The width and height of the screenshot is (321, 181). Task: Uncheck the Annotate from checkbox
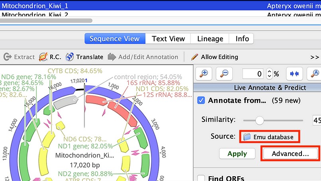(x=201, y=100)
